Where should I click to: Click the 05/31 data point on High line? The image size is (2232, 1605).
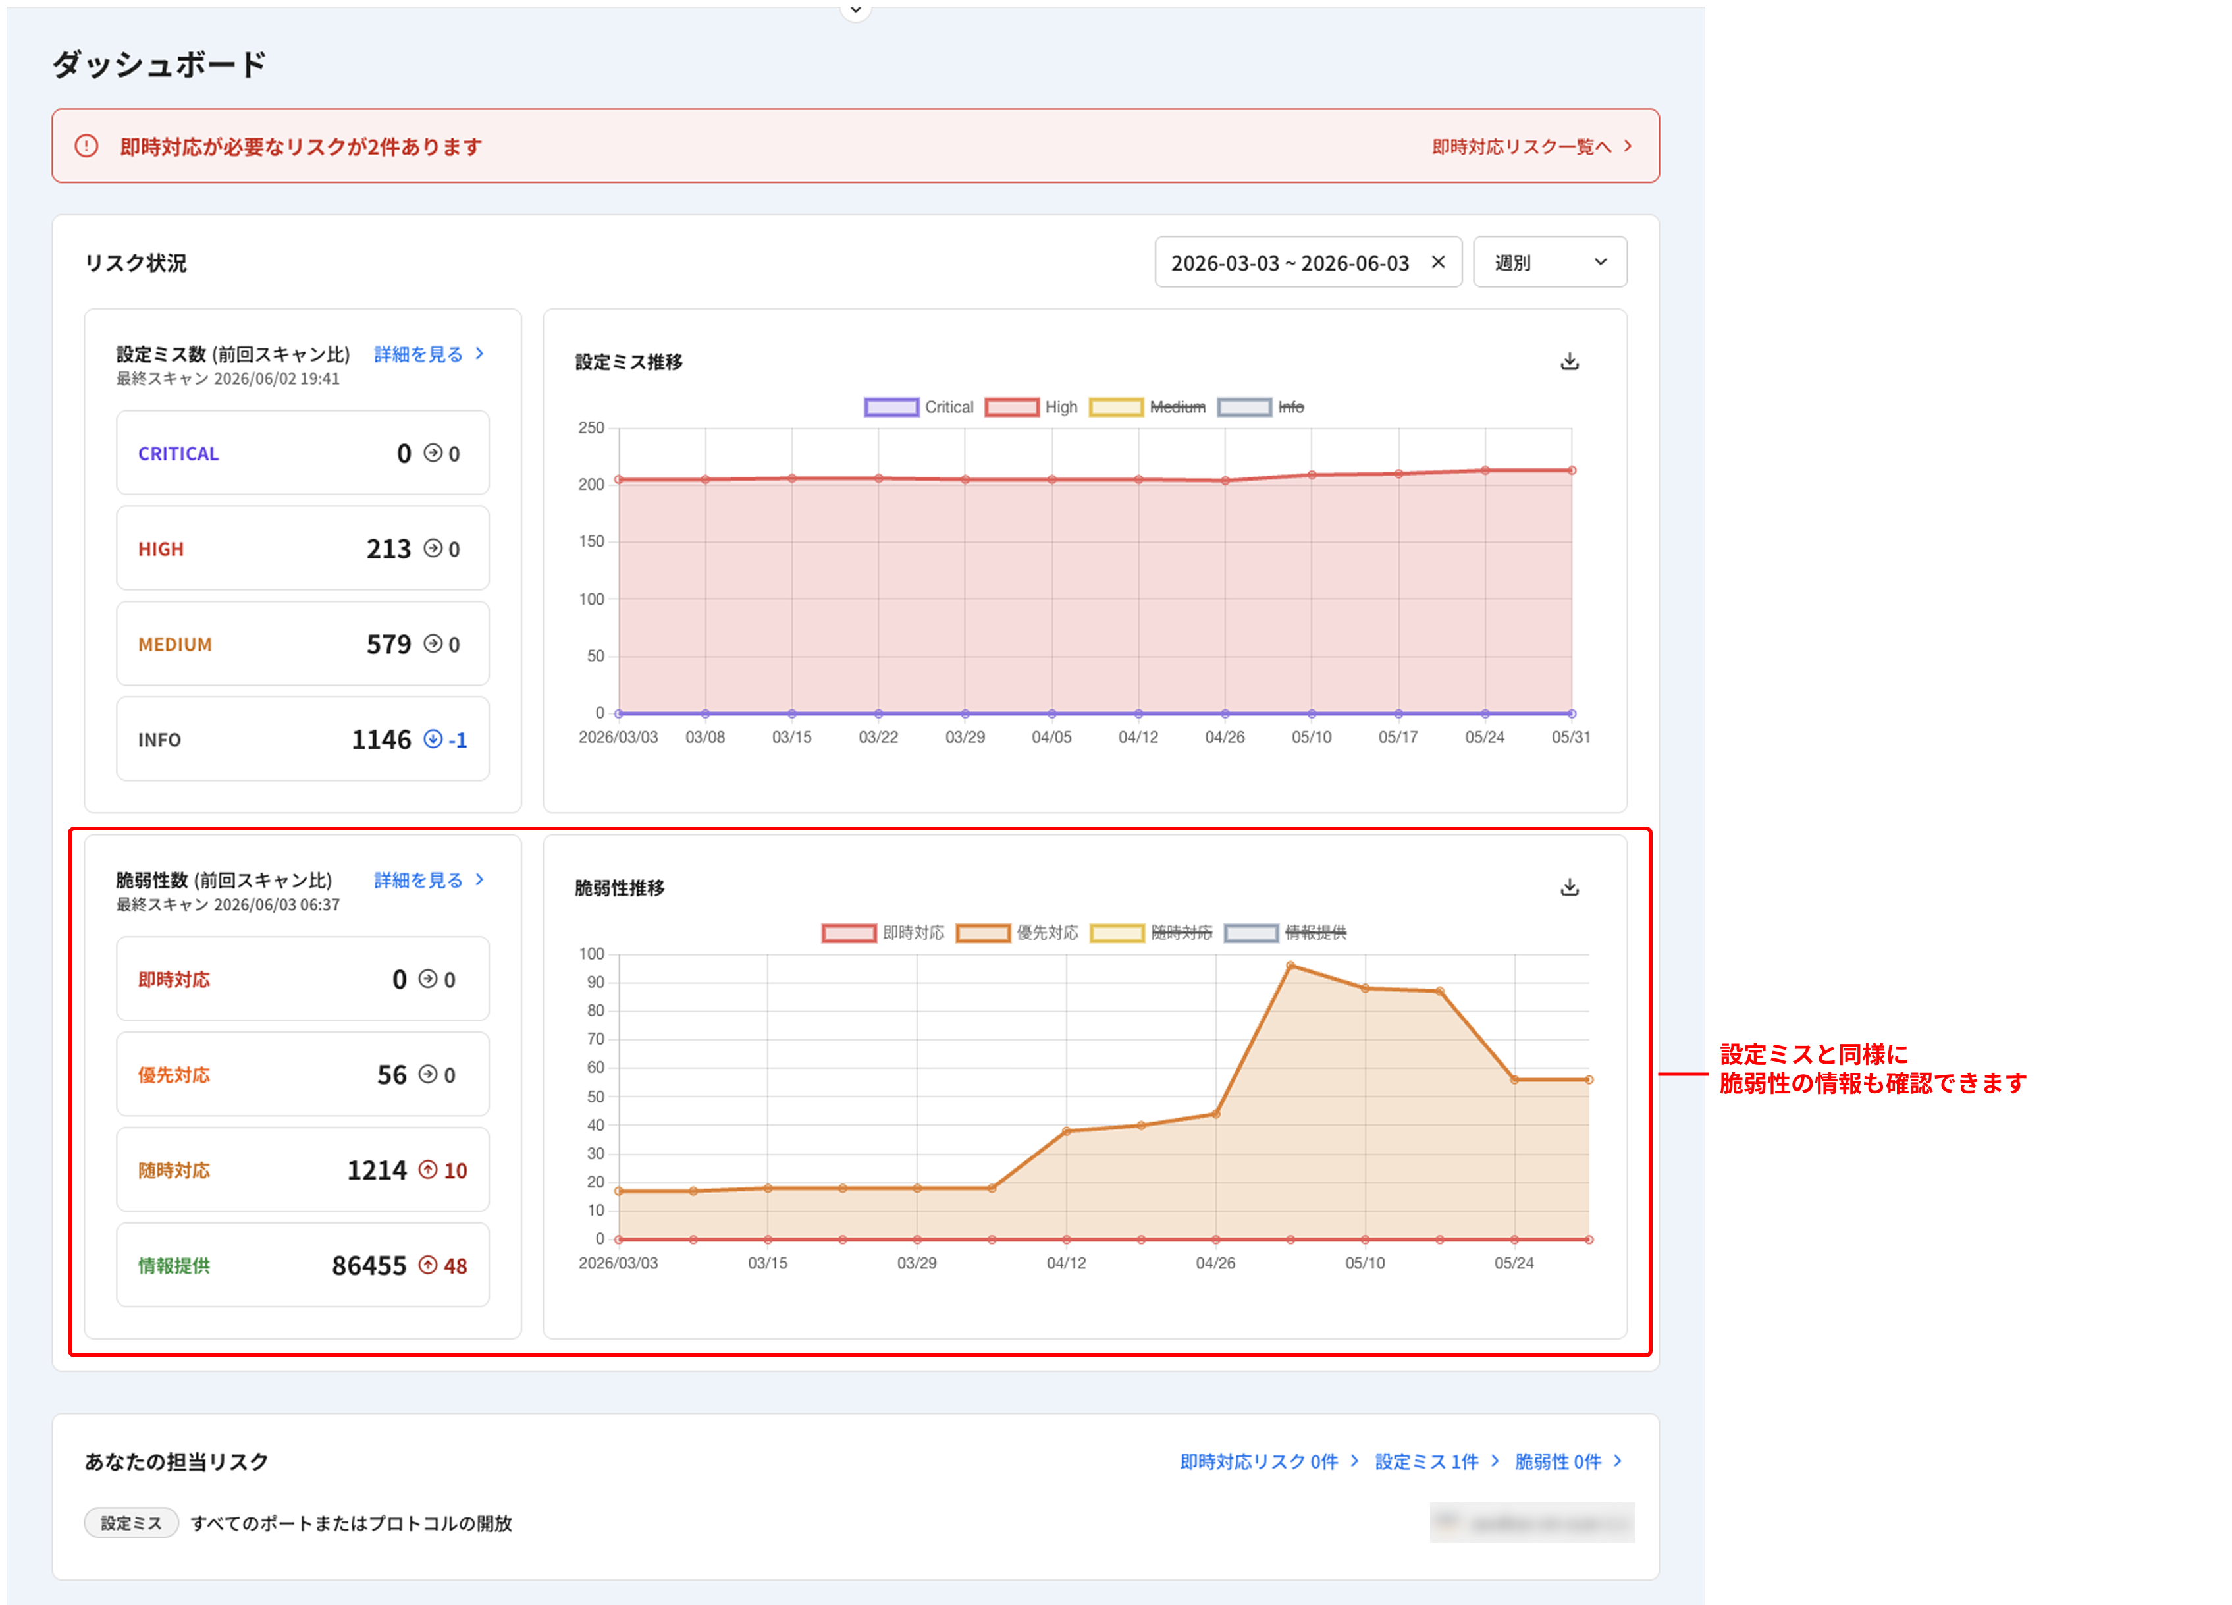tap(1572, 471)
